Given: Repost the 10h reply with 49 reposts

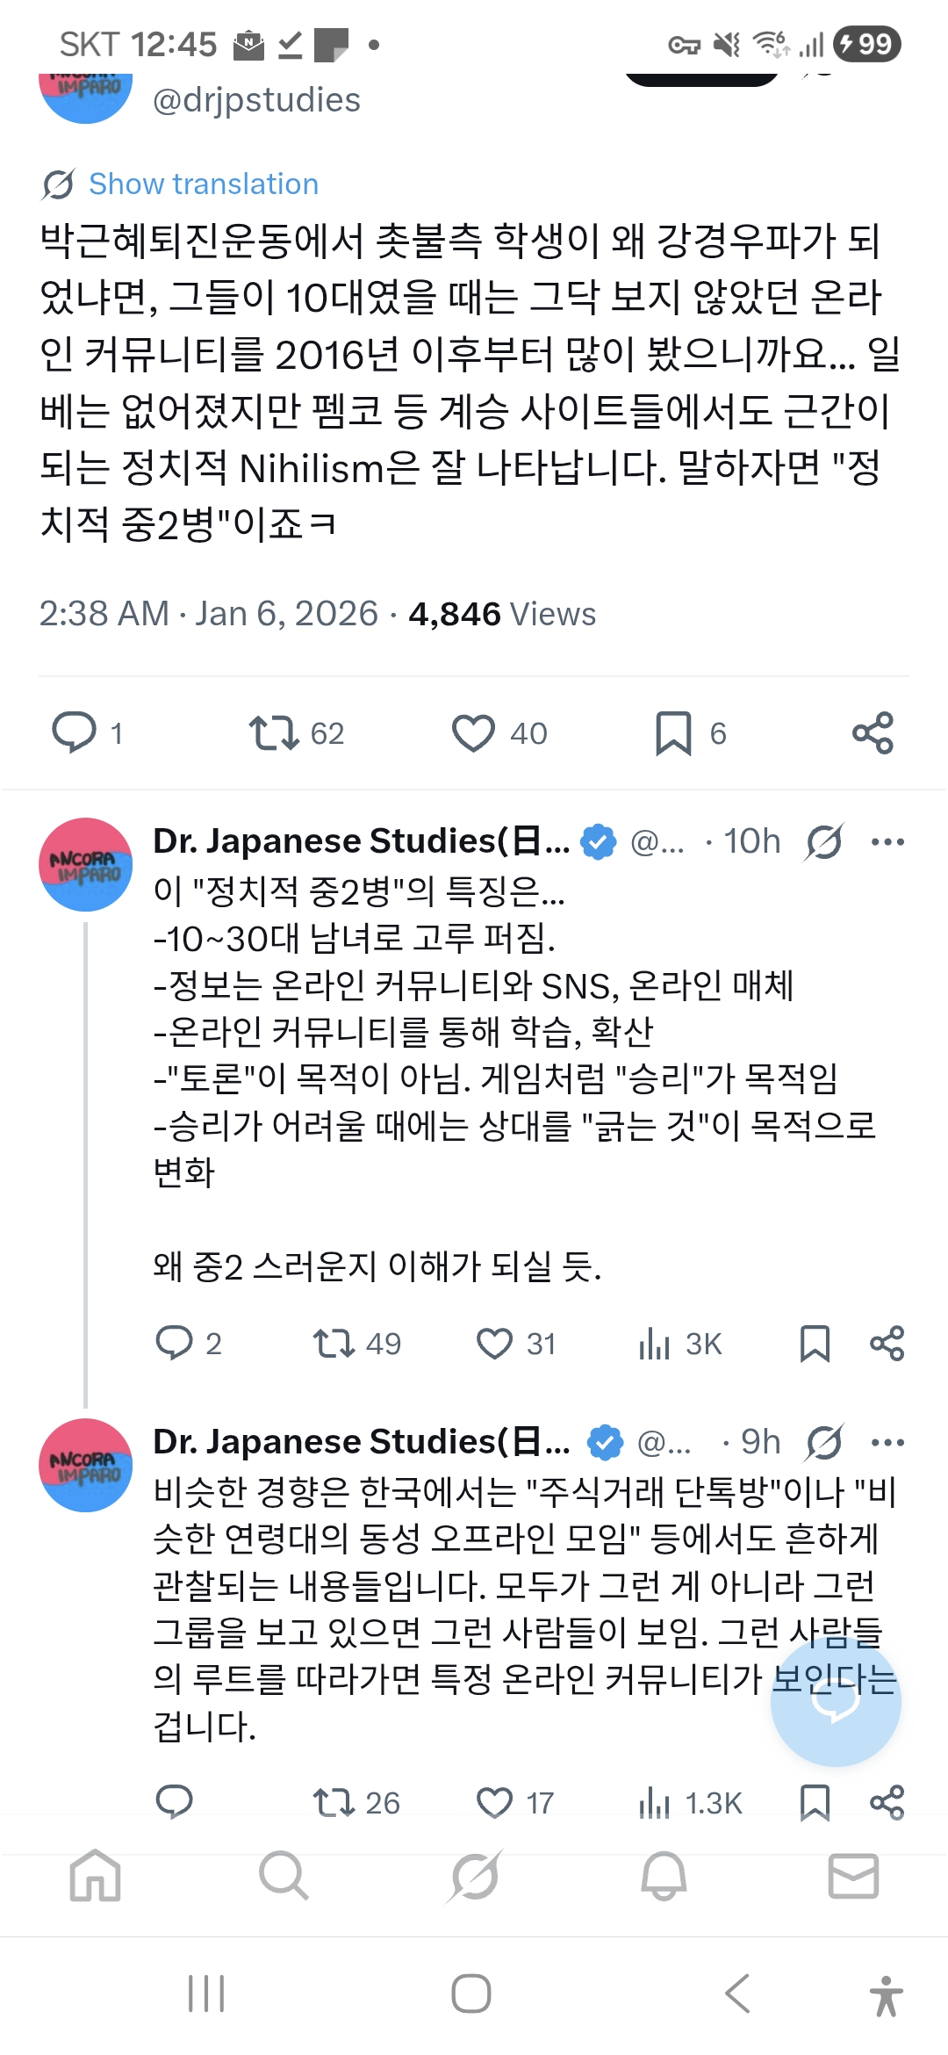Looking at the screenshot, I should (334, 1344).
